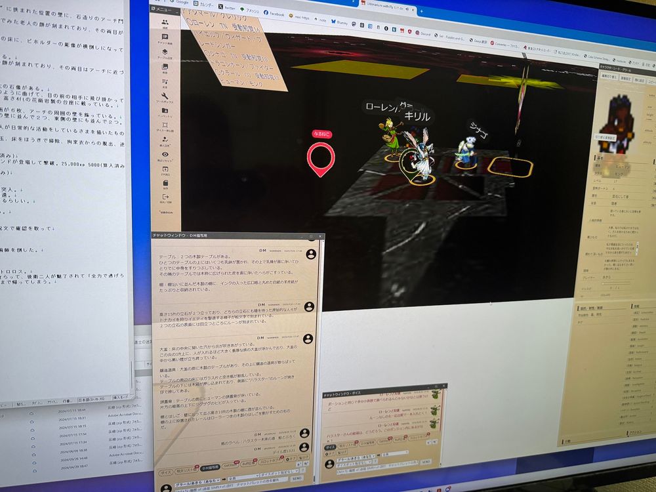Mute the Udonarium browser tab audio icon
The height and width of the screenshot is (492, 656).
(406, 9)
